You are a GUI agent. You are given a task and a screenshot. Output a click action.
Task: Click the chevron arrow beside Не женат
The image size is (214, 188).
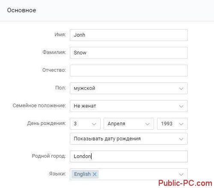click(181, 106)
